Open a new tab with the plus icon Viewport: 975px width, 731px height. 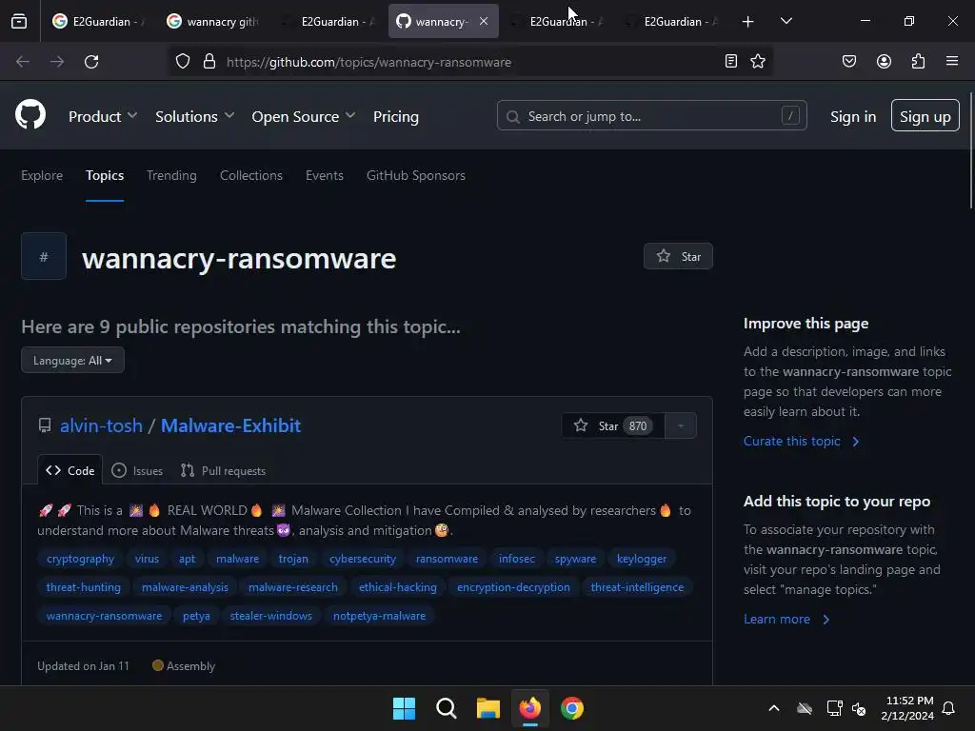748,22
